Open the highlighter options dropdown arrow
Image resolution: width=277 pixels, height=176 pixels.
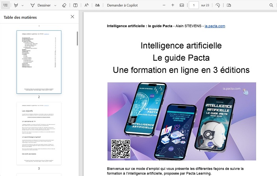(22, 6)
